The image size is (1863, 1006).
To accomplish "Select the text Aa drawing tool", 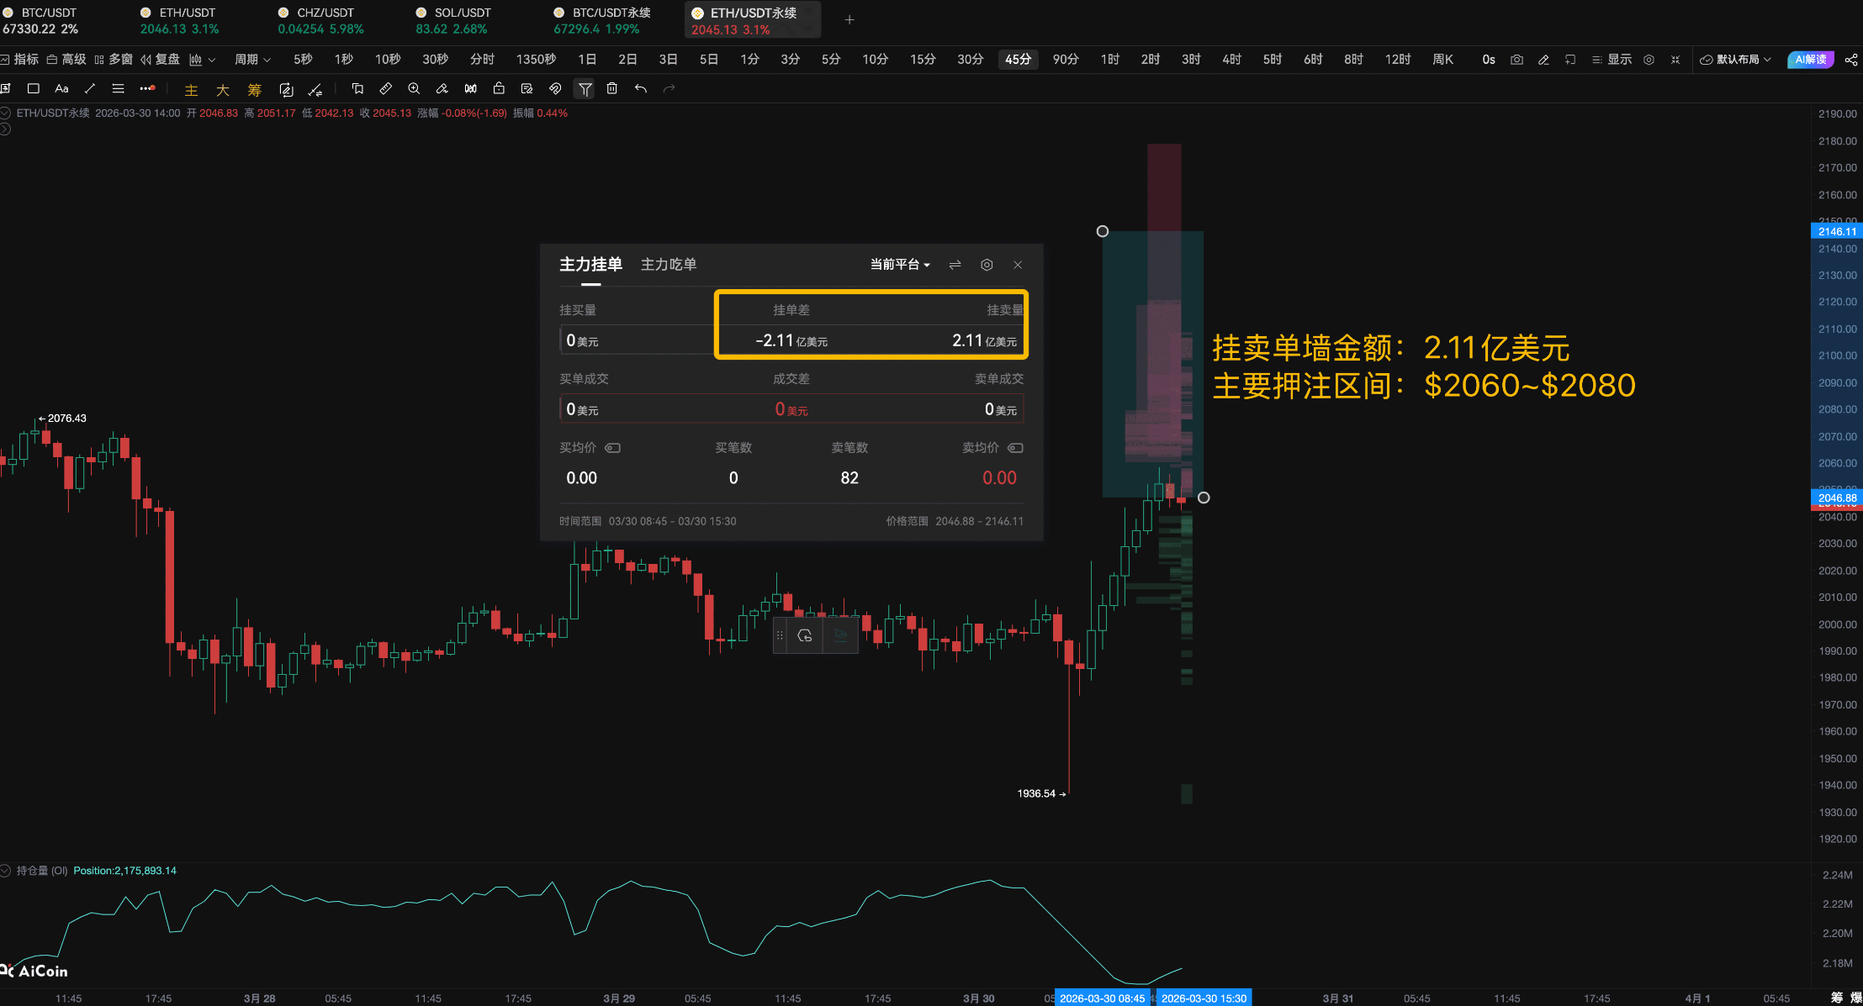I will click(61, 88).
